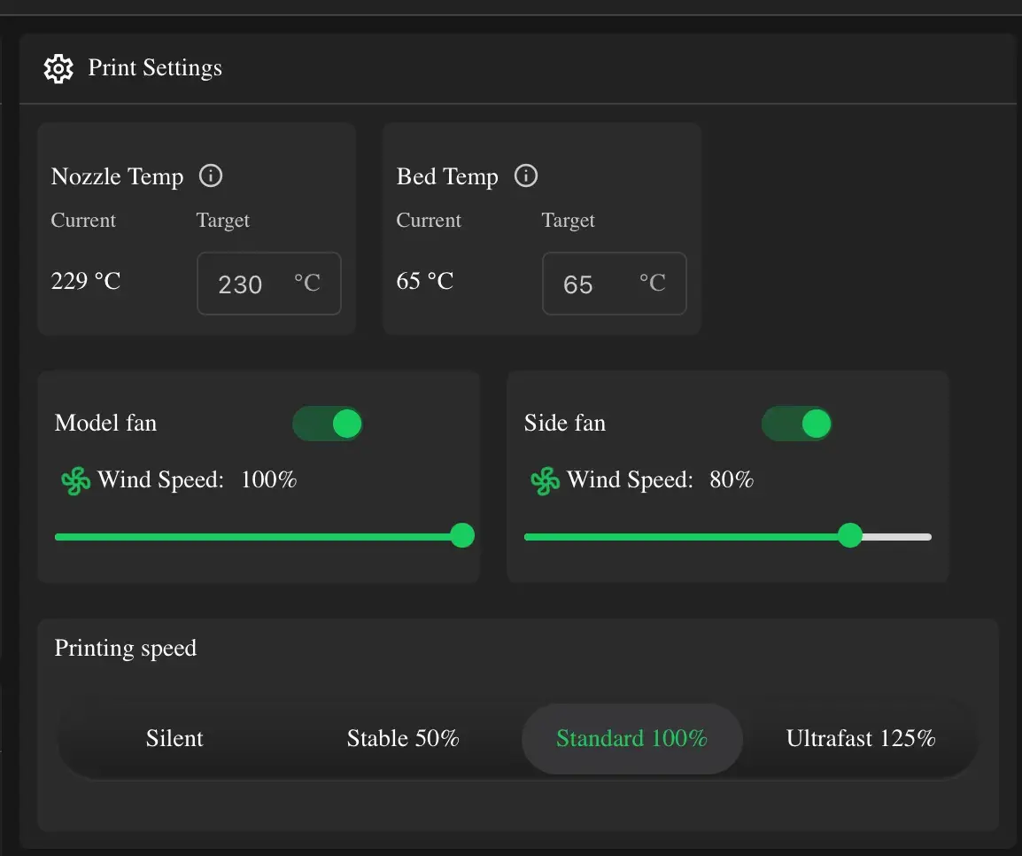This screenshot has width=1022, height=856.
Task: Focus the Bed target temperature field
Action: pos(615,284)
